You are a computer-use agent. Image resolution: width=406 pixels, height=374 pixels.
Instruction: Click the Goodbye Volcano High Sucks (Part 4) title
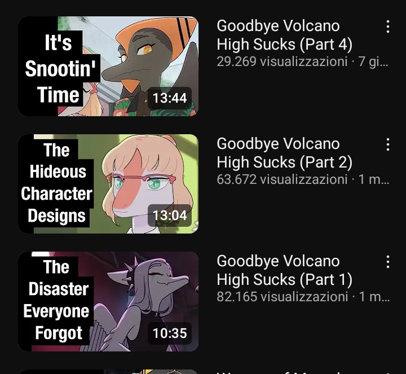tap(284, 35)
